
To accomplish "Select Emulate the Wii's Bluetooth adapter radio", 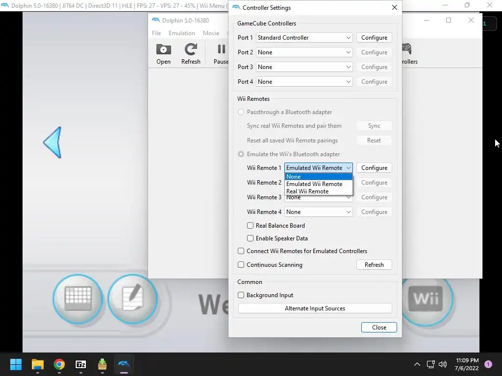I will coord(241,154).
